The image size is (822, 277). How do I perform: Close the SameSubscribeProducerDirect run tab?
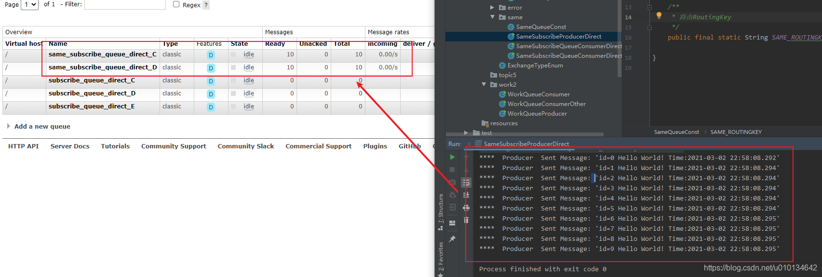click(x=469, y=144)
